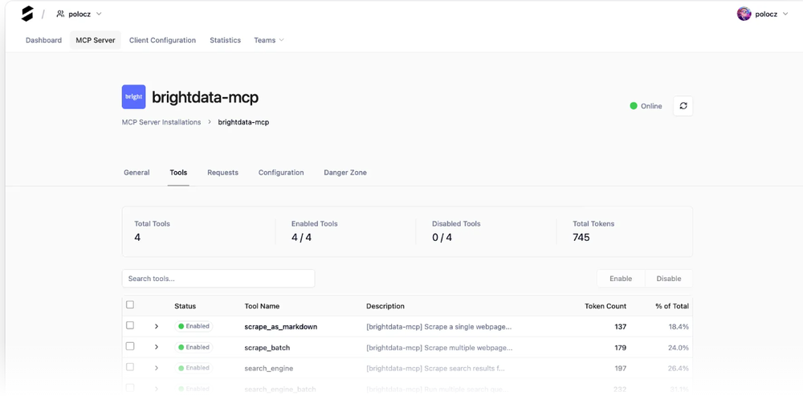Image resolution: width=803 pixels, height=400 pixels.
Task: Focus the Search tools input field
Action: click(x=218, y=279)
